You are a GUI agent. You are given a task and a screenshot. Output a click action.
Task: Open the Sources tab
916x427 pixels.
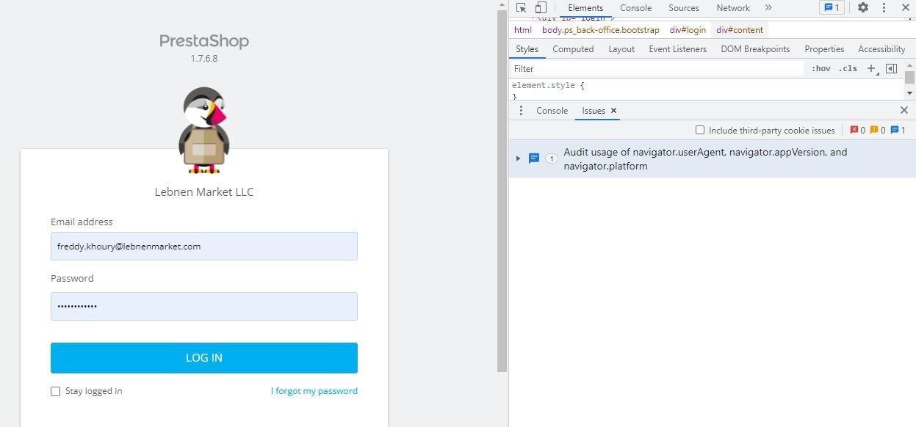[x=683, y=8]
